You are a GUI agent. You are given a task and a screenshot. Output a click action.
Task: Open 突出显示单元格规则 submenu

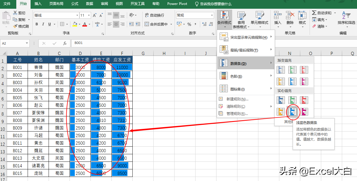[x=246, y=37]
